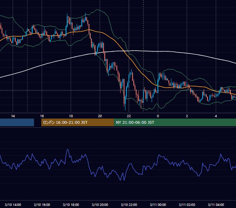Click the upper axis hour label 14
This screenshot has height=208, width=236.
pyautogui.click(x=13, y=116)
